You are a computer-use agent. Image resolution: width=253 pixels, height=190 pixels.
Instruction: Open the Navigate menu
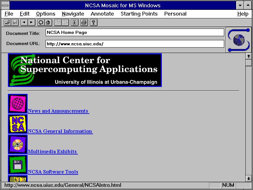(73, 14)
